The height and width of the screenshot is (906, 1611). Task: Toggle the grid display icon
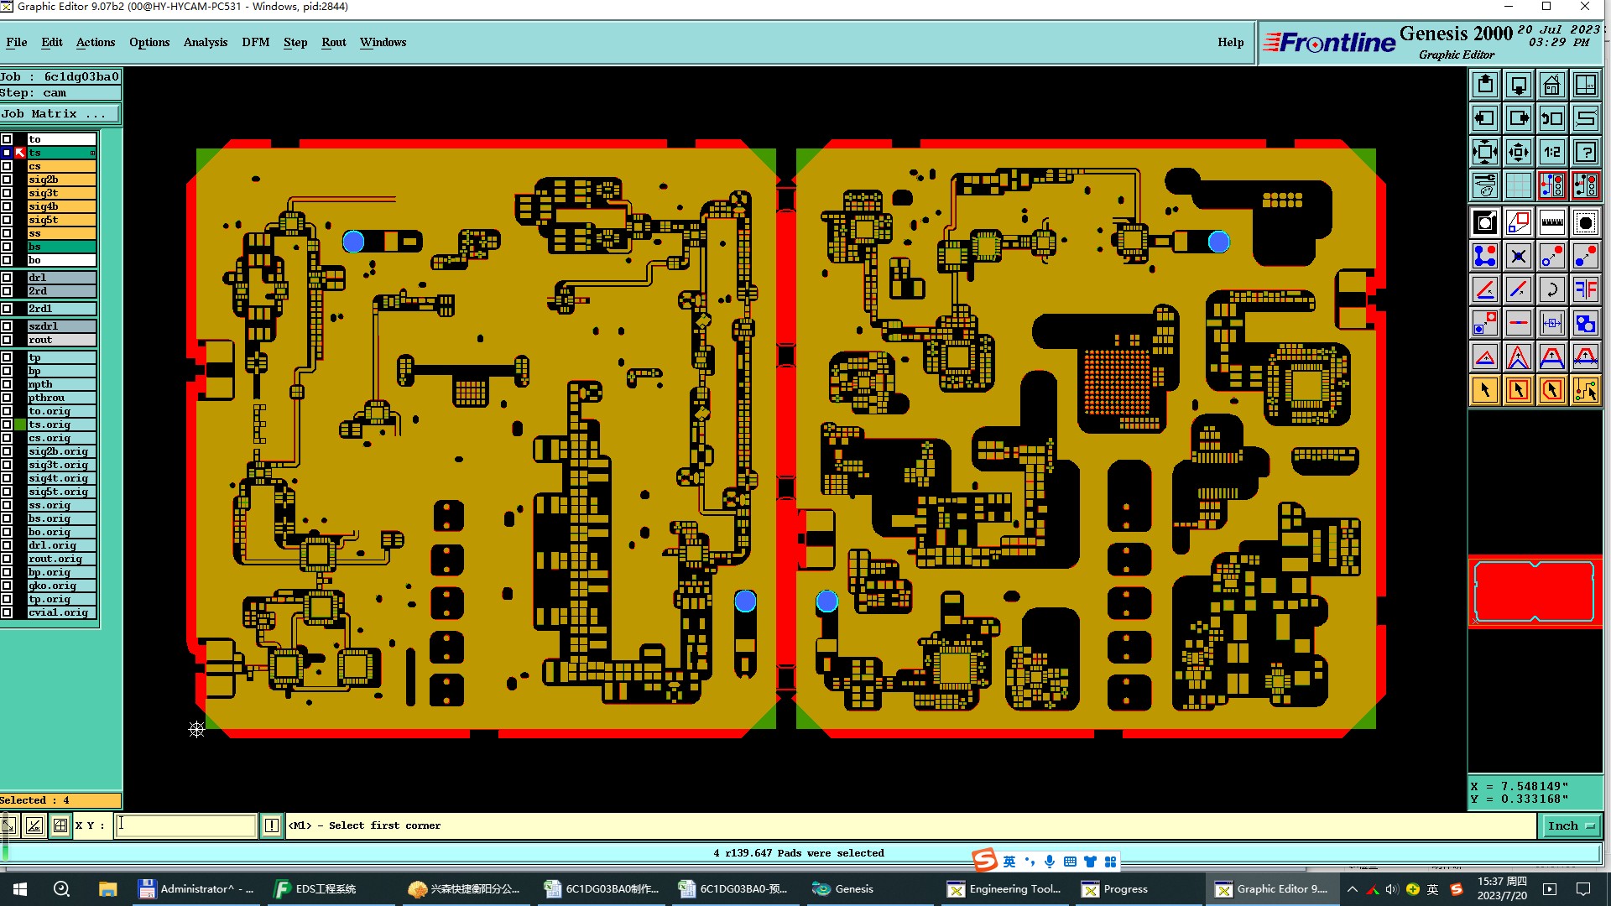click(1518, 185)
